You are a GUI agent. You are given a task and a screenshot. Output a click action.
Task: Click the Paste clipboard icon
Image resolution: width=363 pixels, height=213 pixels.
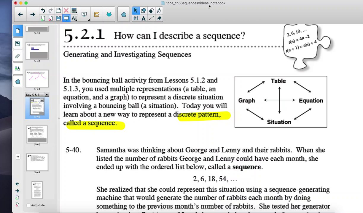click(58, 11)
